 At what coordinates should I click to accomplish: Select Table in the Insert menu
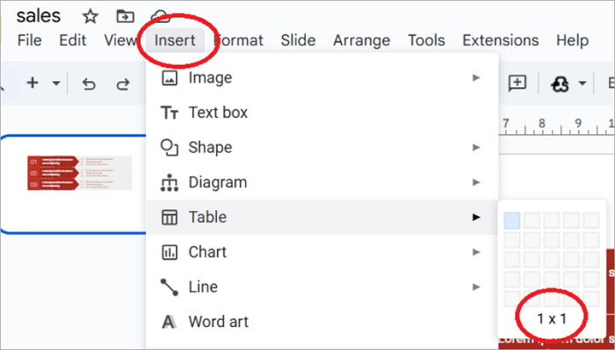click(x=322, y=217)
